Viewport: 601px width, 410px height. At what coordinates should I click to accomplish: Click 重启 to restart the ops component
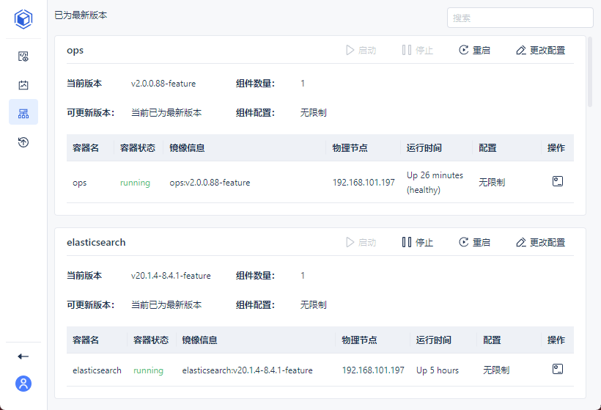point(474,51)
